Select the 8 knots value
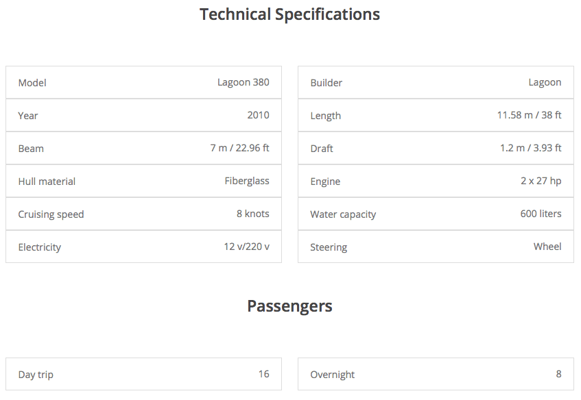Image resolution: width=581 pixels, height=400 pixels. coord(252,214)
